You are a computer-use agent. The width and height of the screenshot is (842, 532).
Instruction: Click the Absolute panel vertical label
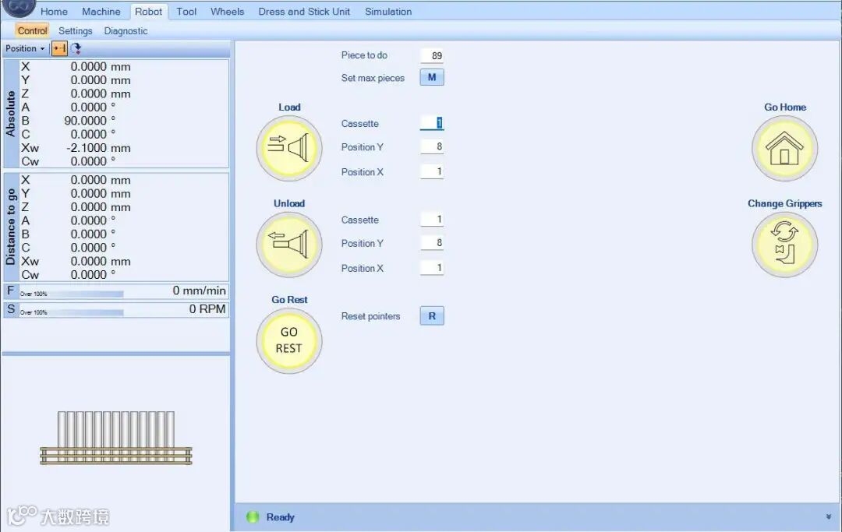click(11, 114)
